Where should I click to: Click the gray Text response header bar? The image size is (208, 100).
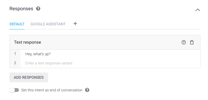point(105,42)
